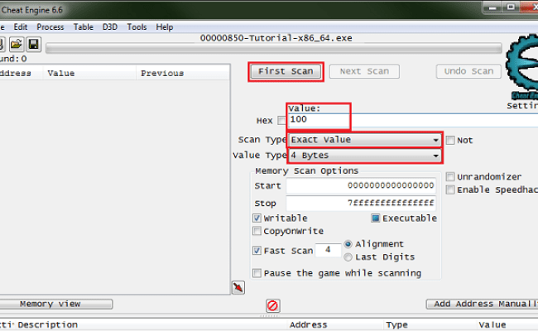Click the Undo Scan button
The height and width of the screenshot is (331, 538).
pyautogui.click(x=468, y=71)
